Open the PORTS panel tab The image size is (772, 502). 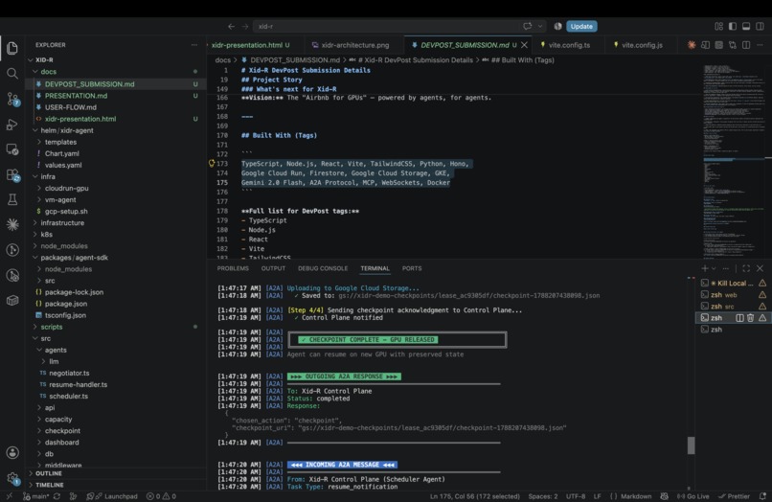(x=412, y=268)
